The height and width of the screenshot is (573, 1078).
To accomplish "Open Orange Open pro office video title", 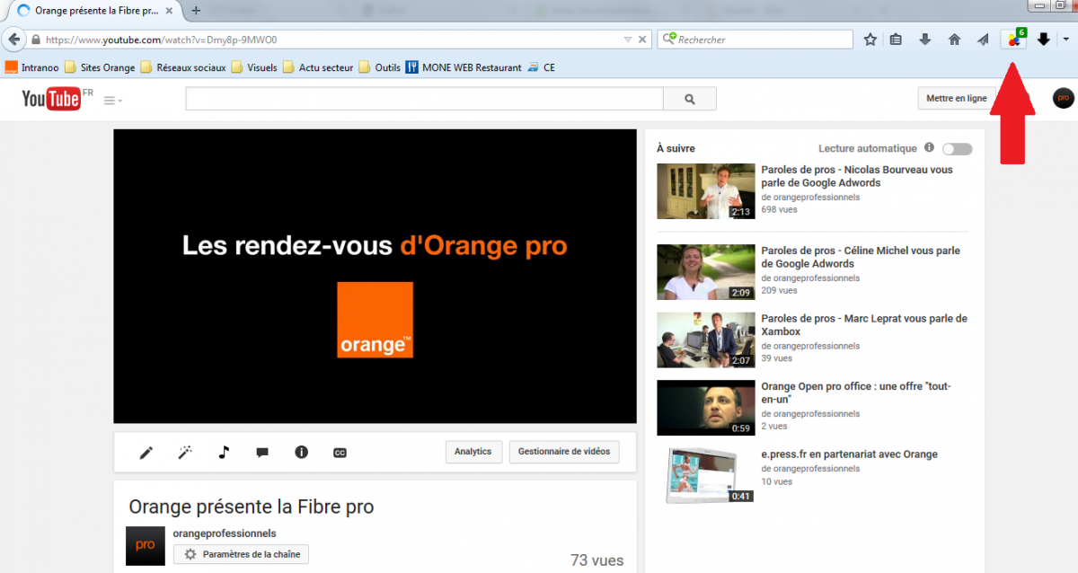I will 856,392.
